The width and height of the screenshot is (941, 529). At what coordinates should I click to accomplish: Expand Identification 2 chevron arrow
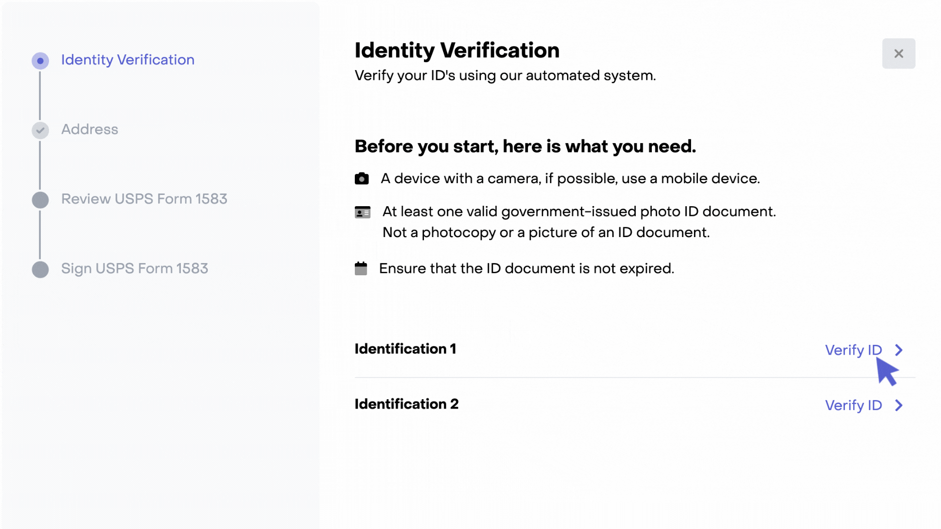pyautogui.click(x=899, y=406)
